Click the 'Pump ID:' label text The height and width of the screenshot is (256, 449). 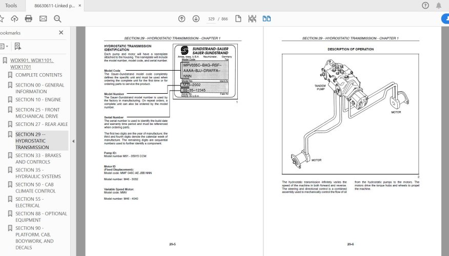click(x=110, y=153)
